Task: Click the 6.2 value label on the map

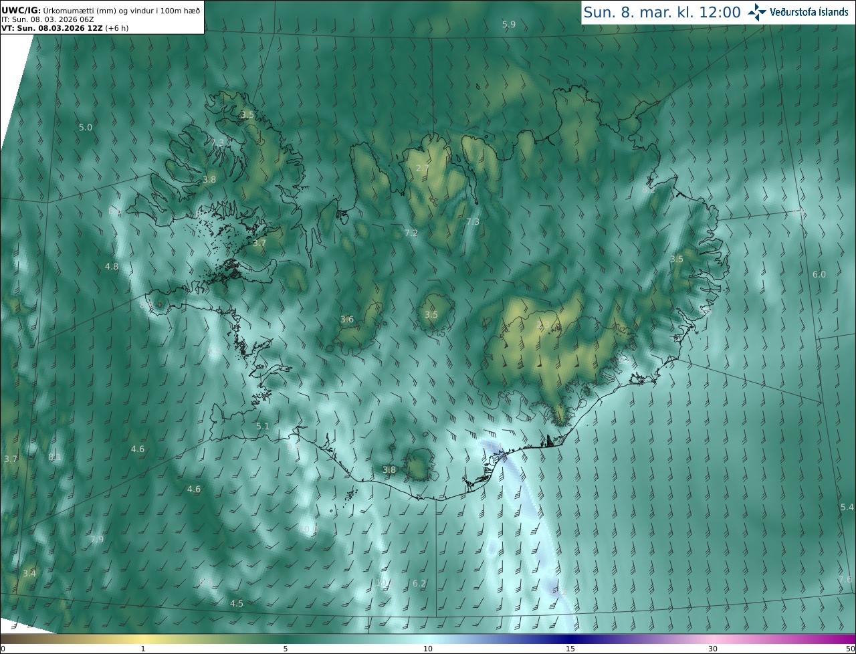Action: coord(419,583)
